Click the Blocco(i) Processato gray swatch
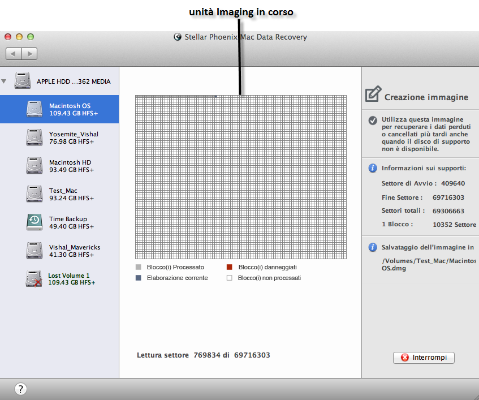 (x=139, y=267)
